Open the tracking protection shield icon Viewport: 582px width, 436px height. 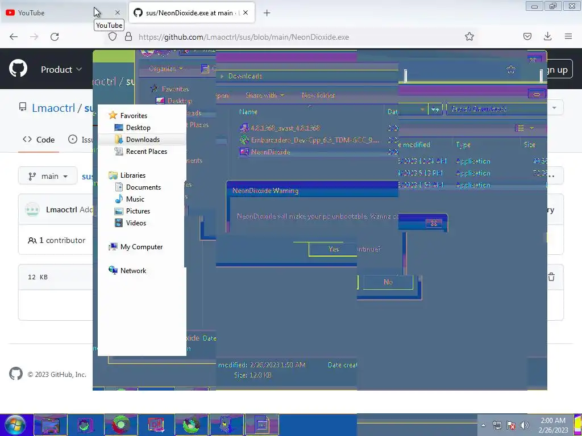tap(113, 37)
